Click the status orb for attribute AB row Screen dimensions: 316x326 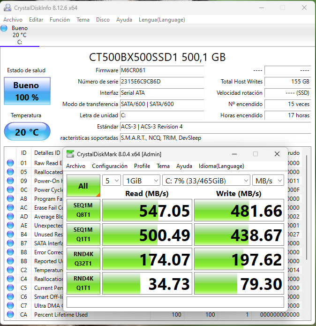click(10, 199)
